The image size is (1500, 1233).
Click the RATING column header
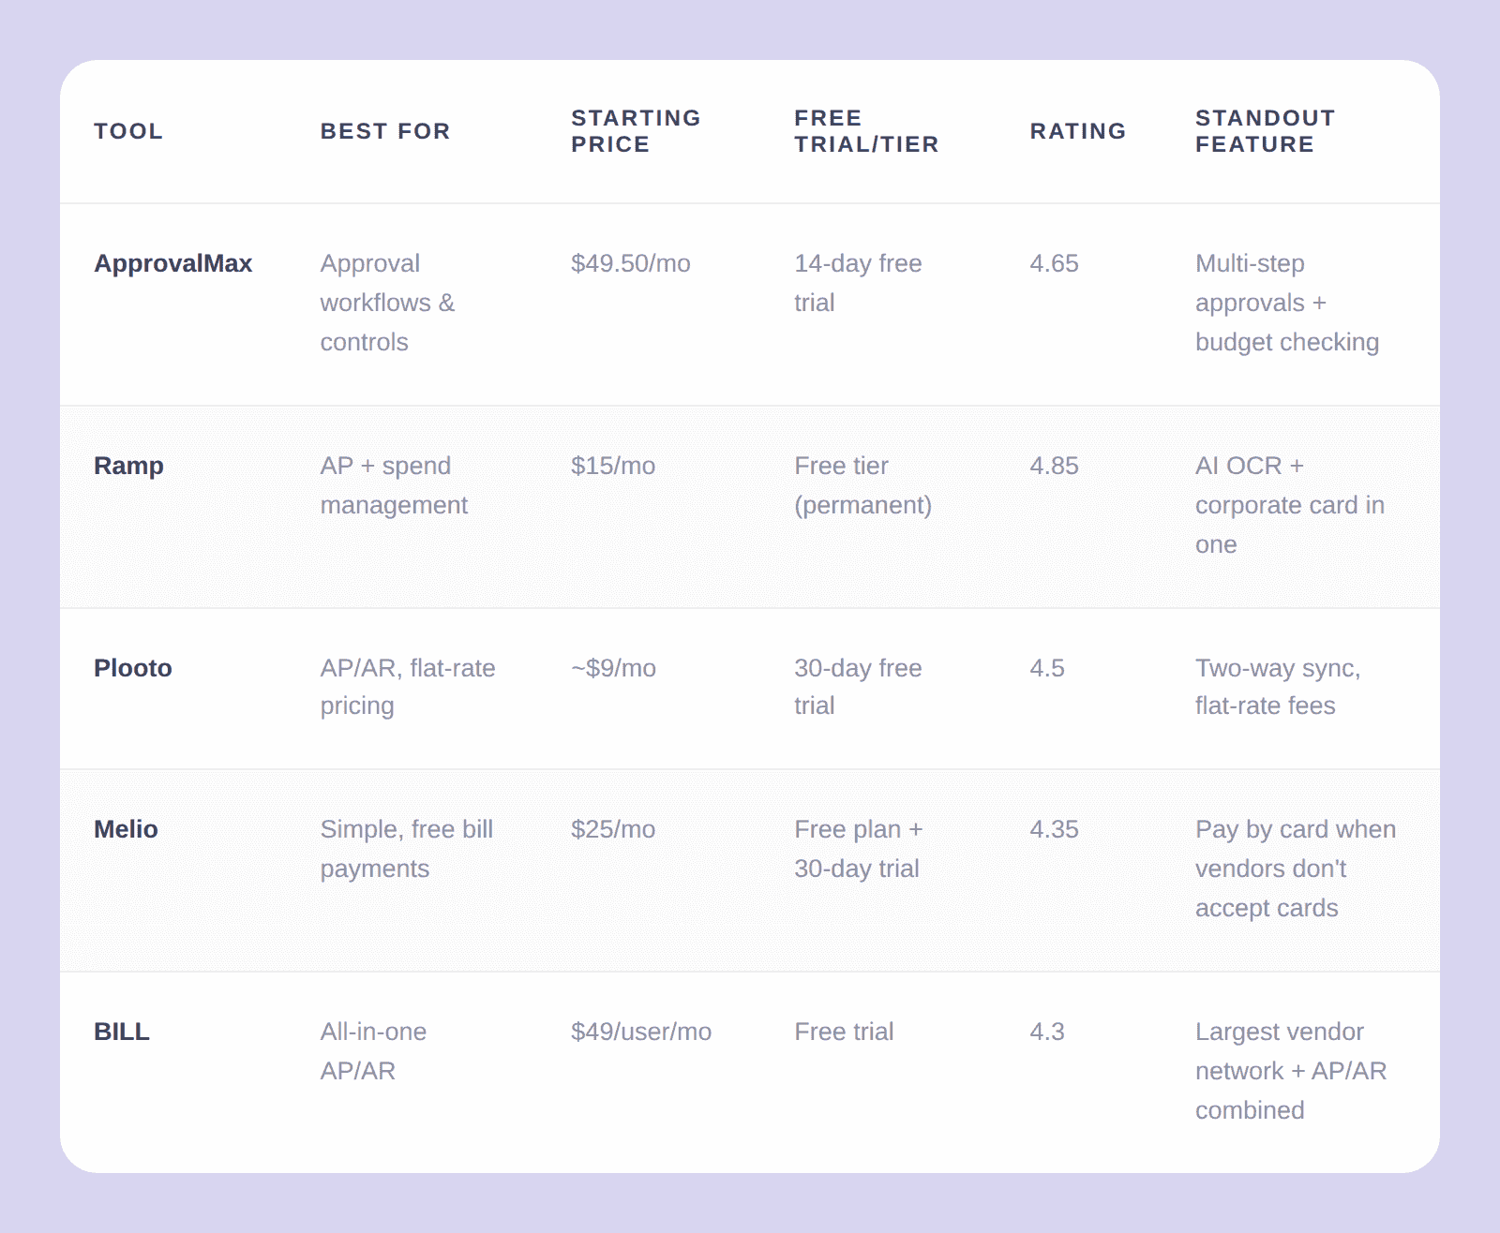coord(1078,131)
